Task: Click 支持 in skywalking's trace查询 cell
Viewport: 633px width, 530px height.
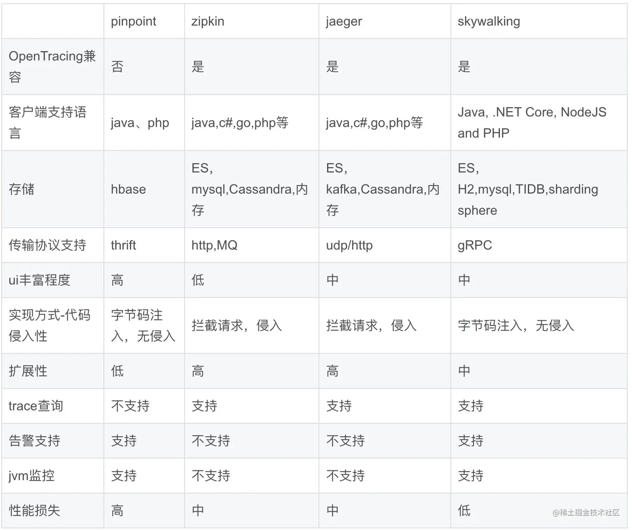Action: click(x=471, y=406)
